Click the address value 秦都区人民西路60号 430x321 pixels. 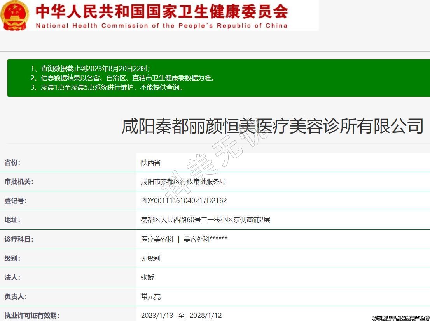point(205,220)
